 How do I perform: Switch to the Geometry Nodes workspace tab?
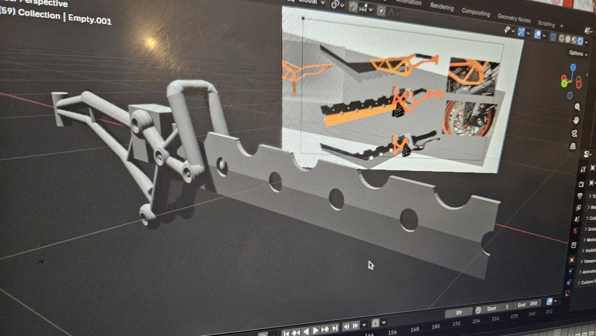514,18
